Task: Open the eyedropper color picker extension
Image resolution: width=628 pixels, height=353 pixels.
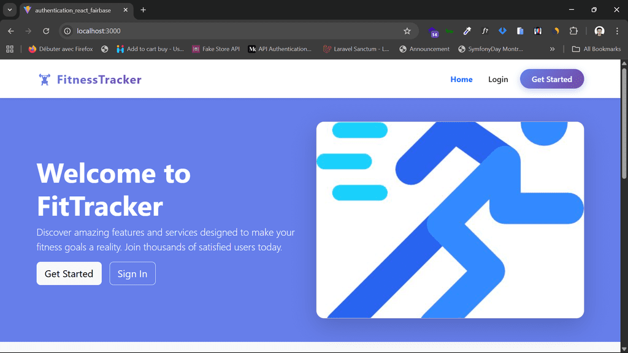Action: pyautogui.click(x=467, y=31)
